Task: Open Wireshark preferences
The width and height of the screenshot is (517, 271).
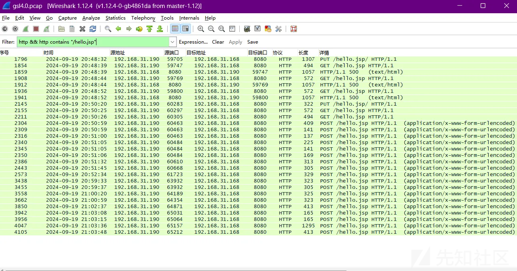Action: click(279, 29)
